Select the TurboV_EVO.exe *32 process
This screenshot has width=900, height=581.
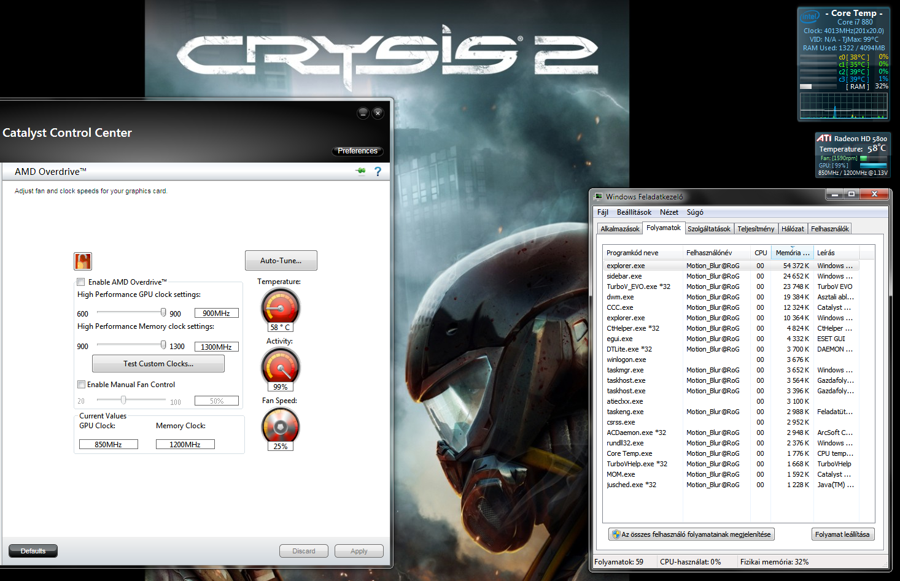(x=731, y=287)
